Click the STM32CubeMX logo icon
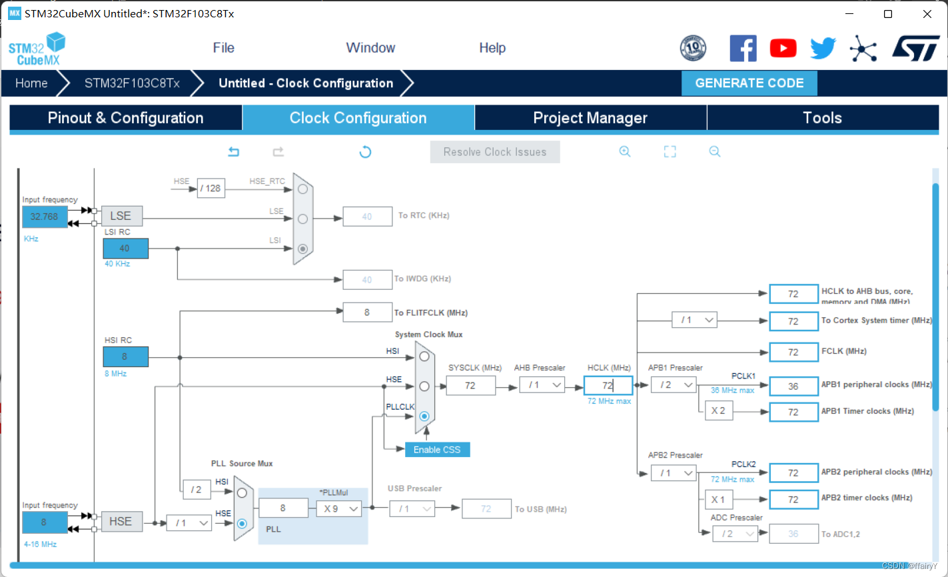The width and height of the screenshot is (948, 577). click(37, 49)
